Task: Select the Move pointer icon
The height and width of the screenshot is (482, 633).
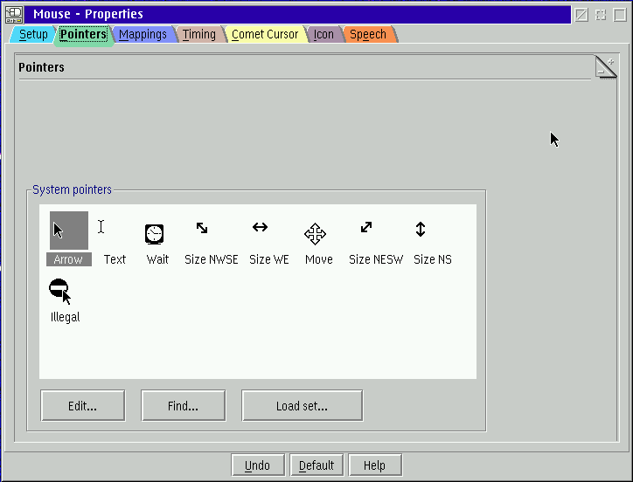Action: (x=316, y=234)
